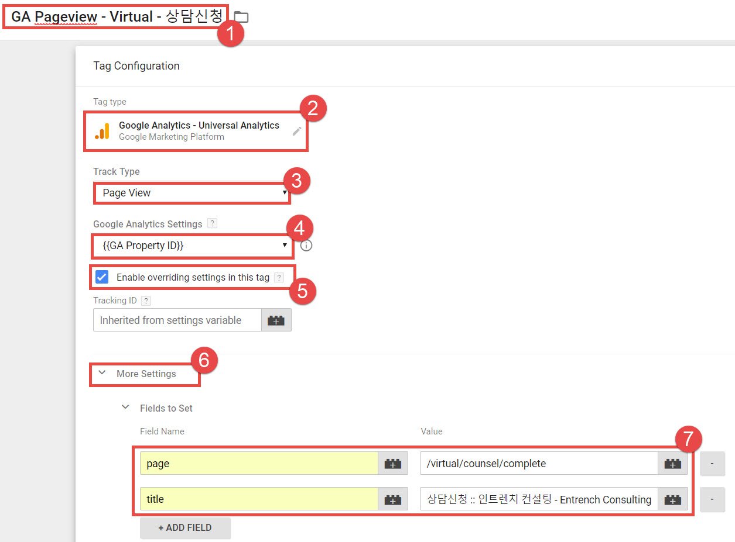Click help icon beside Google Analytics Settings
This screenshot has height=542, width=735.
[x=213, y=223]
